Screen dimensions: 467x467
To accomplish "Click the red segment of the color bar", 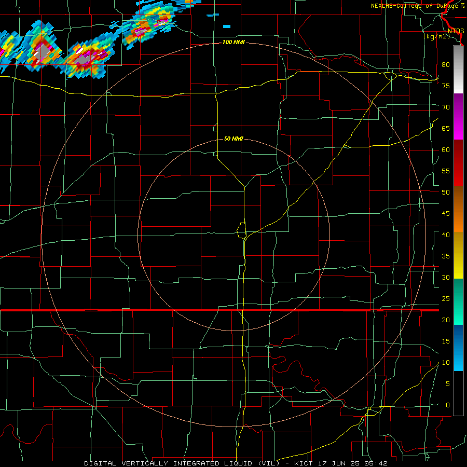I will (x=458, y=163).
